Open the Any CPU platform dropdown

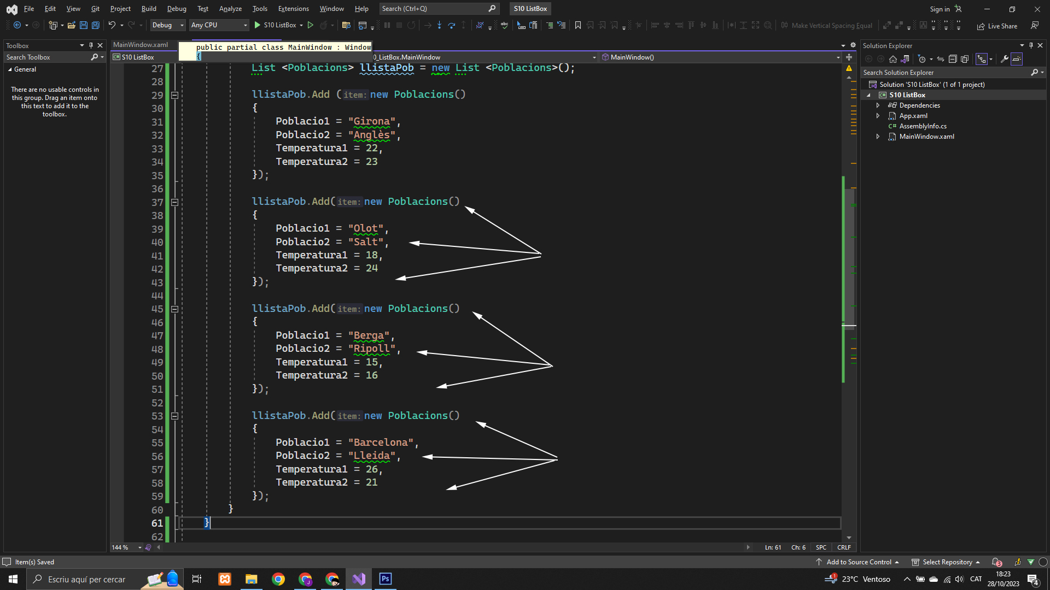click(219, 25)
